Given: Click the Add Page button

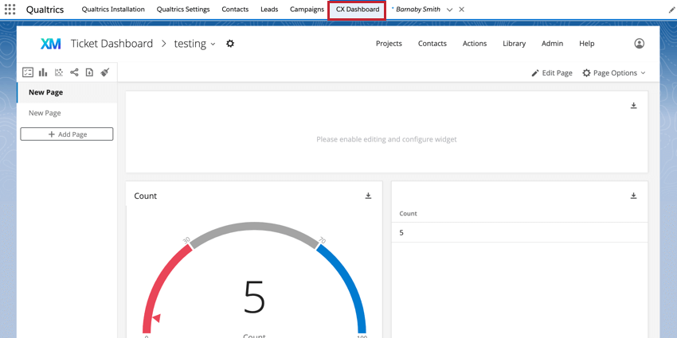Looking at the screenshot, I should (x=67, y=134).
